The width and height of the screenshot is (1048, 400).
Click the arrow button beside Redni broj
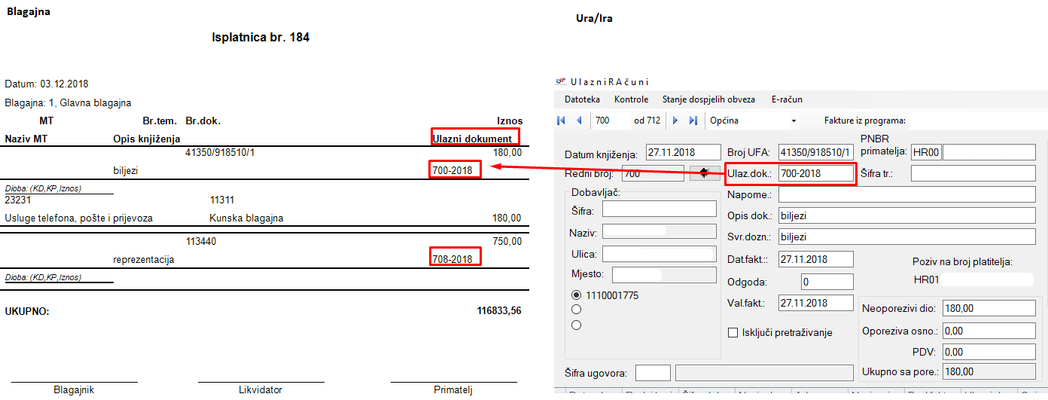705,173
